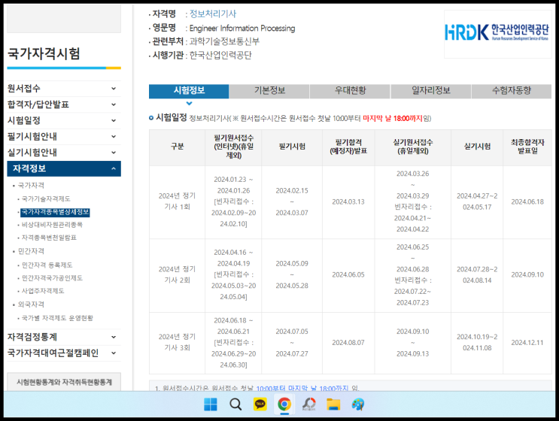Click the 구분 column header
Viewport: 559px width, 421px height.
point(178,147)
